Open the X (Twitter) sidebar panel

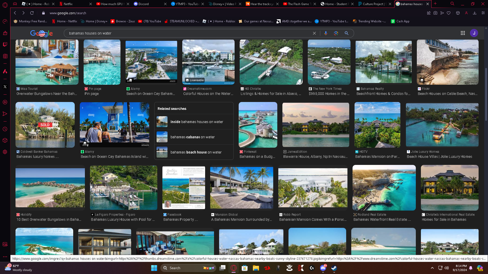point(5,87)
